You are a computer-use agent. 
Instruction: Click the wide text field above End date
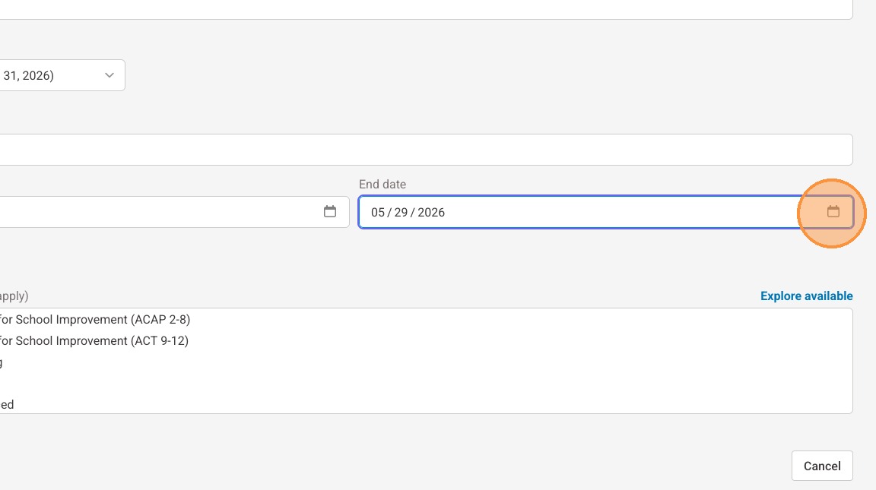click(426, 150)
